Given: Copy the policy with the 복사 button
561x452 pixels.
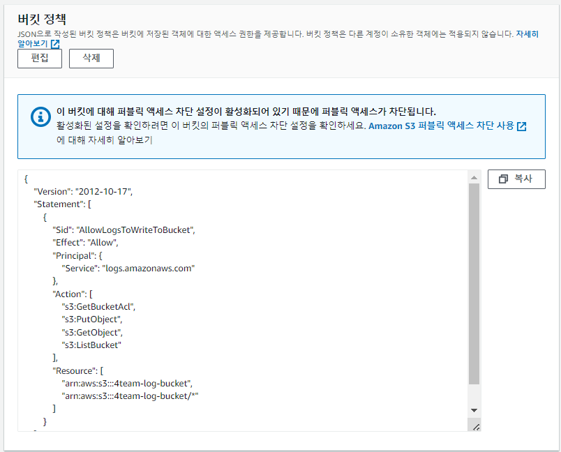Looking at the screenshot, I should [x=516, y=179].
